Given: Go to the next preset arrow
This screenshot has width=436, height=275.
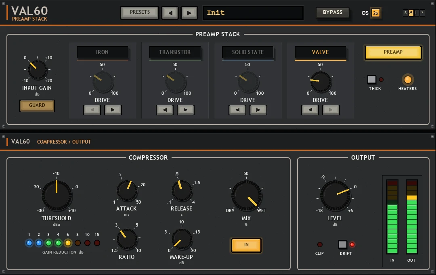Looking at the screenshot, I should [x=189, y=13].
